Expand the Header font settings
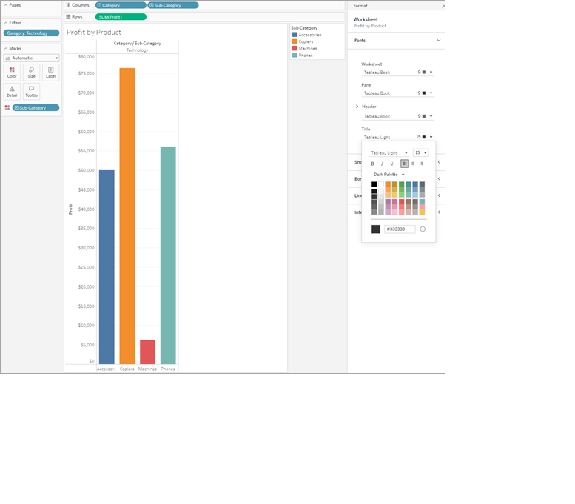The width and height of the screenshot is (575, 504). pyautogui.click(x=357, y=107)
